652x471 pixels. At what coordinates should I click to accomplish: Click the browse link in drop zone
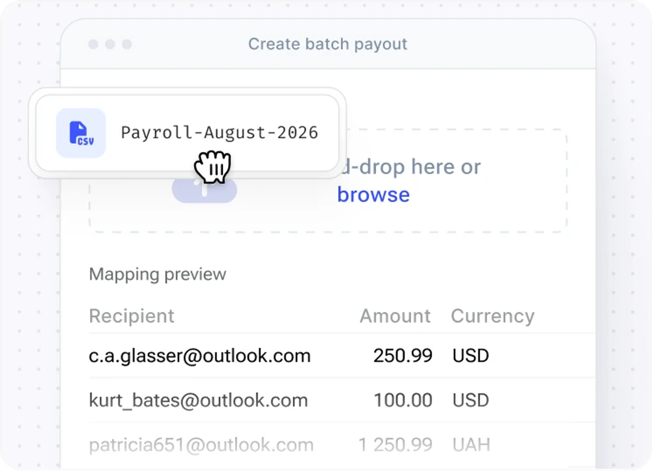[374, 195]
